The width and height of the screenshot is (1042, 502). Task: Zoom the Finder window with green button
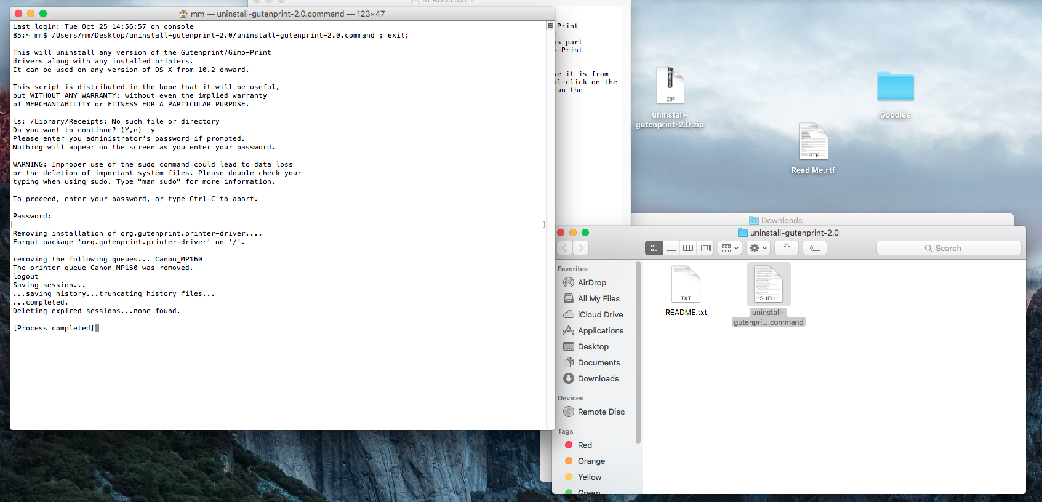coord(585,233)
